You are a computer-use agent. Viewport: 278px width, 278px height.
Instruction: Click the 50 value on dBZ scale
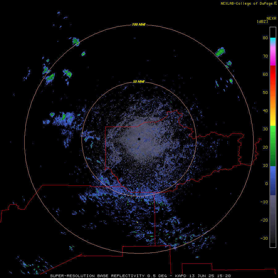(265, 93)
